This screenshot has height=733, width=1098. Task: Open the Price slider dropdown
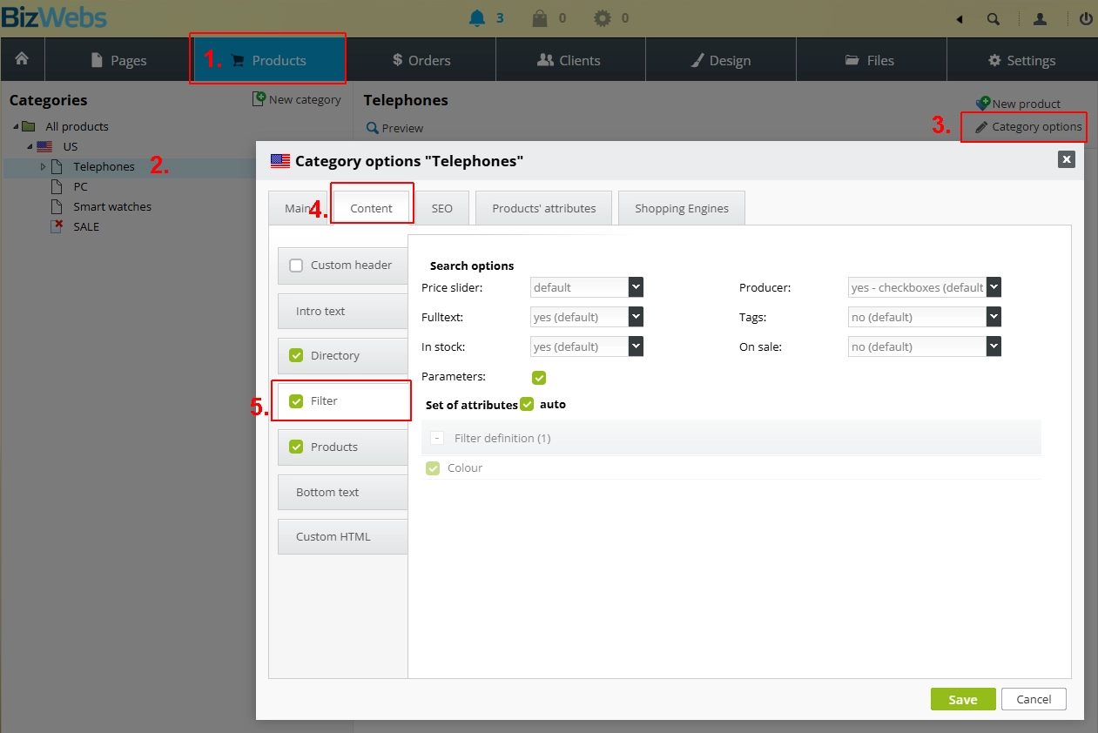pos(635,287)
